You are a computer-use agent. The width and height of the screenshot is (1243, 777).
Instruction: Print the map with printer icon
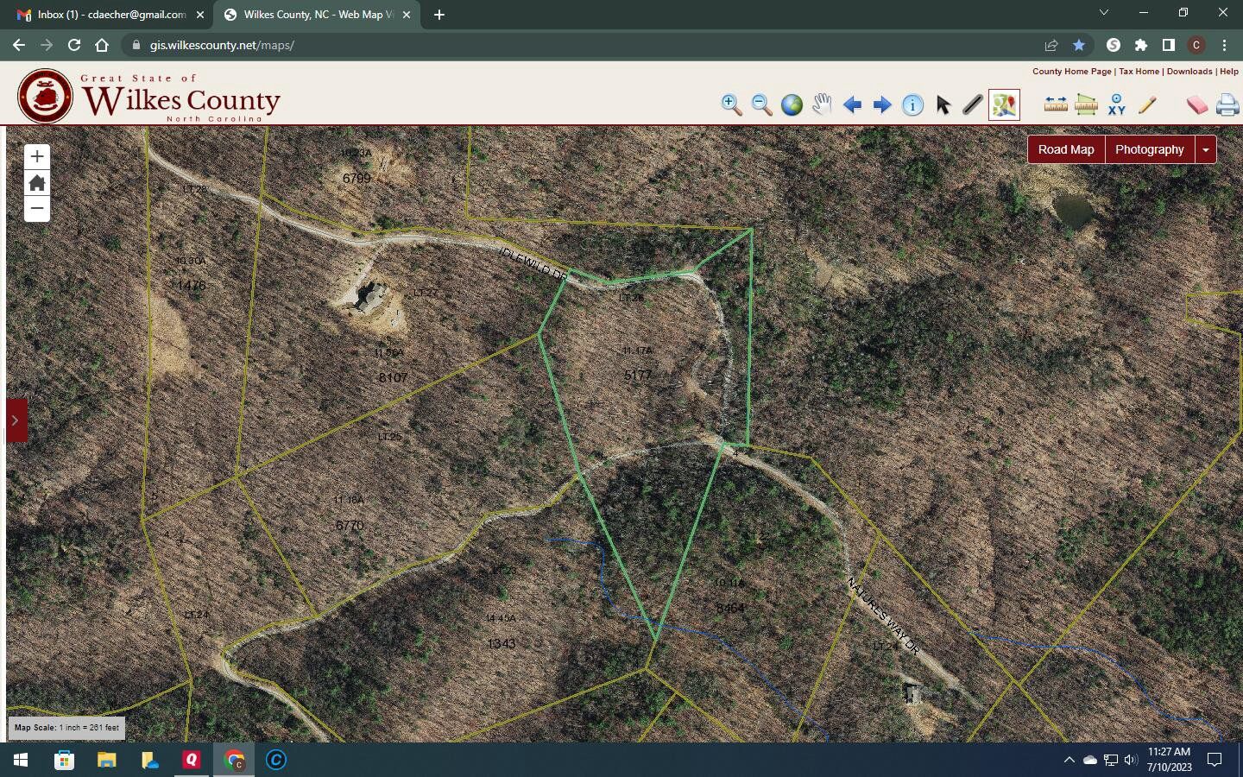(x=1227, y=104)
